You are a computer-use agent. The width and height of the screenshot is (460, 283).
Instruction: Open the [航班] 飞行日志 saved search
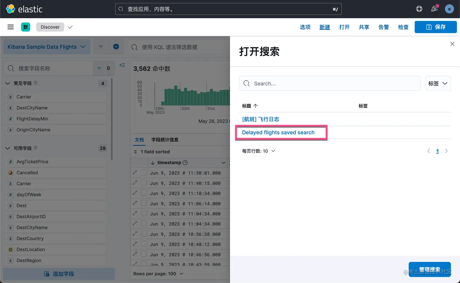point(261,119)
